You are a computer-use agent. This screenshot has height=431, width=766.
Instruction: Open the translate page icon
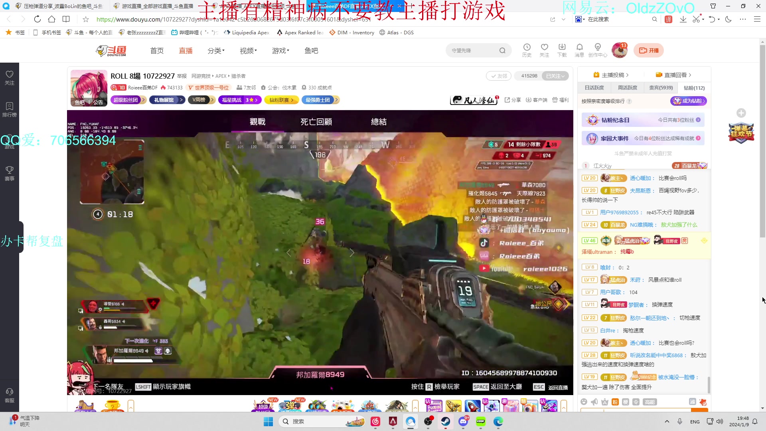point(669,19)
